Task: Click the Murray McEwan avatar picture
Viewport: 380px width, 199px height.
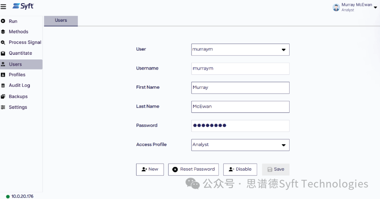Action: coord(336,7)
